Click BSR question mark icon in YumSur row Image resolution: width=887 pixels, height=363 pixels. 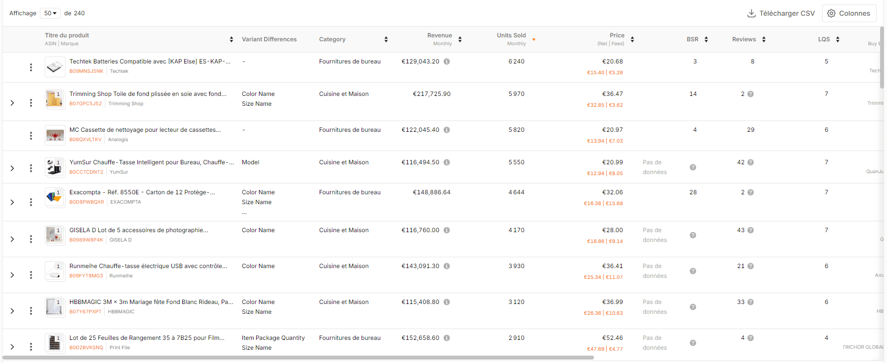[x=693, y=167]
